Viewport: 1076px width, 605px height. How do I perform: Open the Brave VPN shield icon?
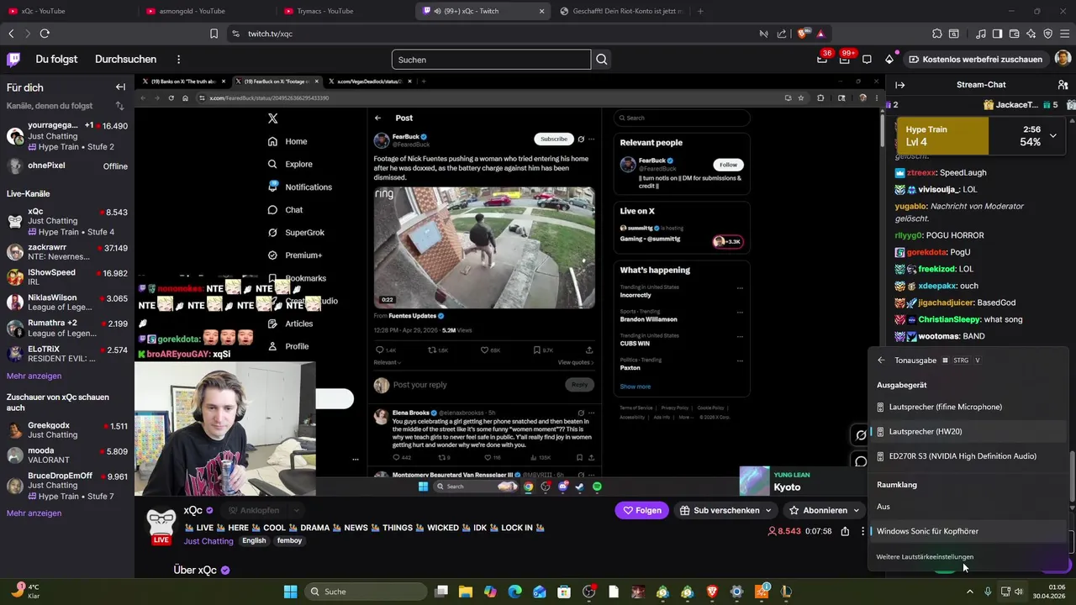[x=1048, y=34]
